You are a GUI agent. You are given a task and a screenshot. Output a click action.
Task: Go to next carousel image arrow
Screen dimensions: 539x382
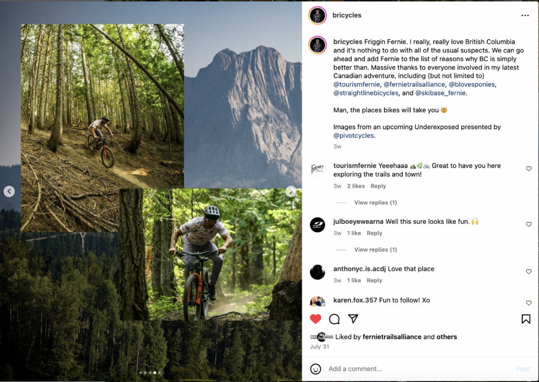coord(291,191)
